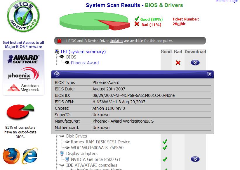Select NVIDIA GeForce 8500 GT entry
Screen dimensions: 240x170
[x=96, y=159]
